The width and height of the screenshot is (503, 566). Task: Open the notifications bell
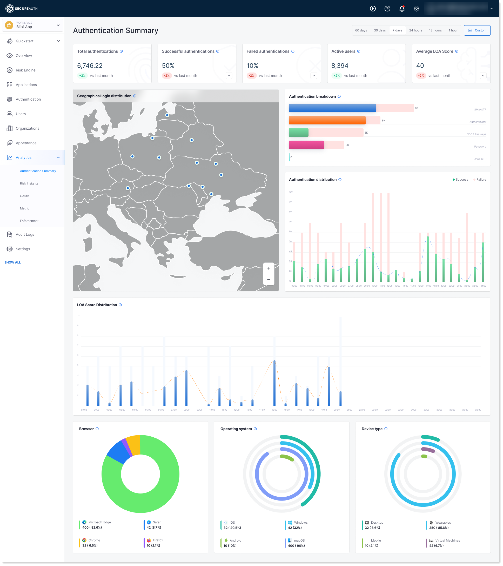click(x=402, y=9)
